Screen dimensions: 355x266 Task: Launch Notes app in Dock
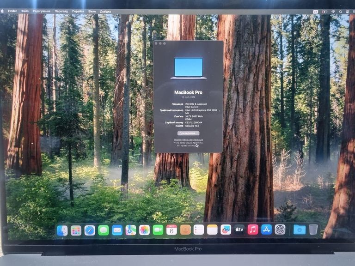pyautogui.click(x=212, y=230)
